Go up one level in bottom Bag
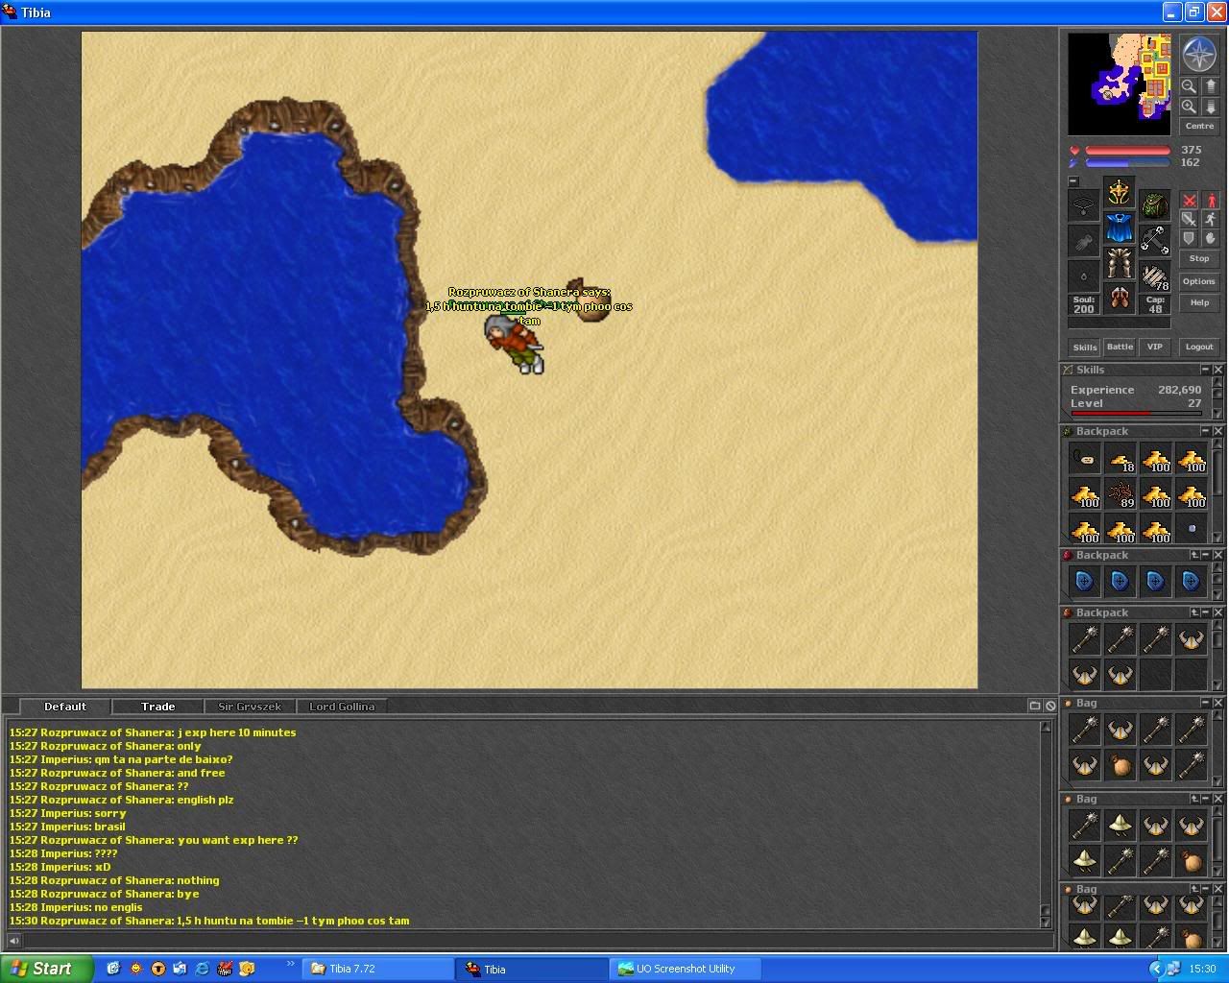Image resolution: width=1229 pixels, height=983 pixels. tap(1194, 889)
